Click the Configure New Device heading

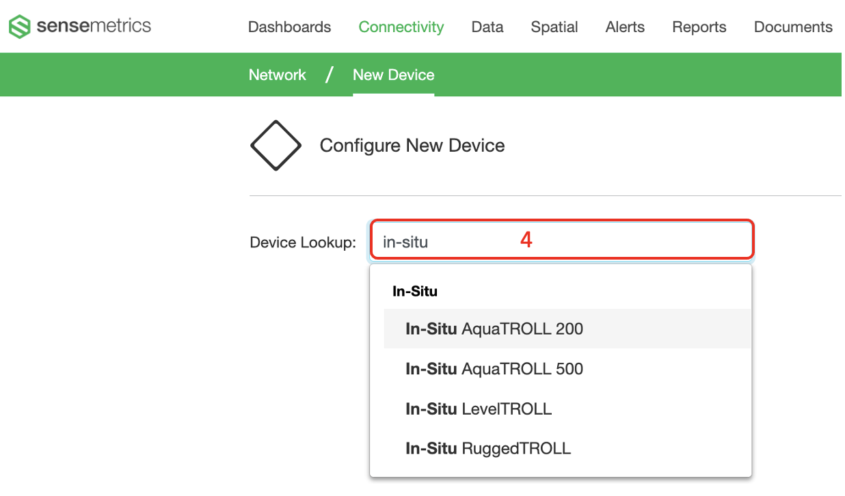click(412, 146)
